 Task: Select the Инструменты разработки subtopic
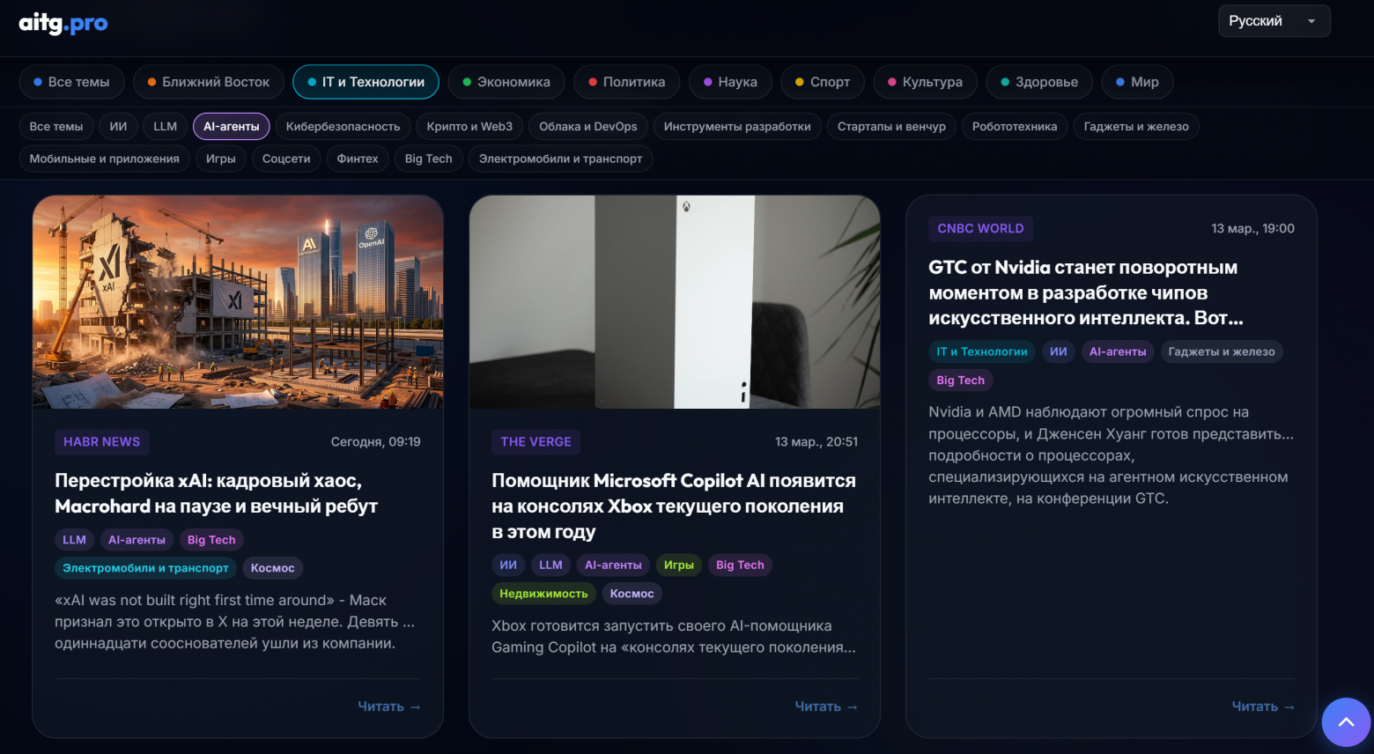pyautogui.click(x=737, y=127)
